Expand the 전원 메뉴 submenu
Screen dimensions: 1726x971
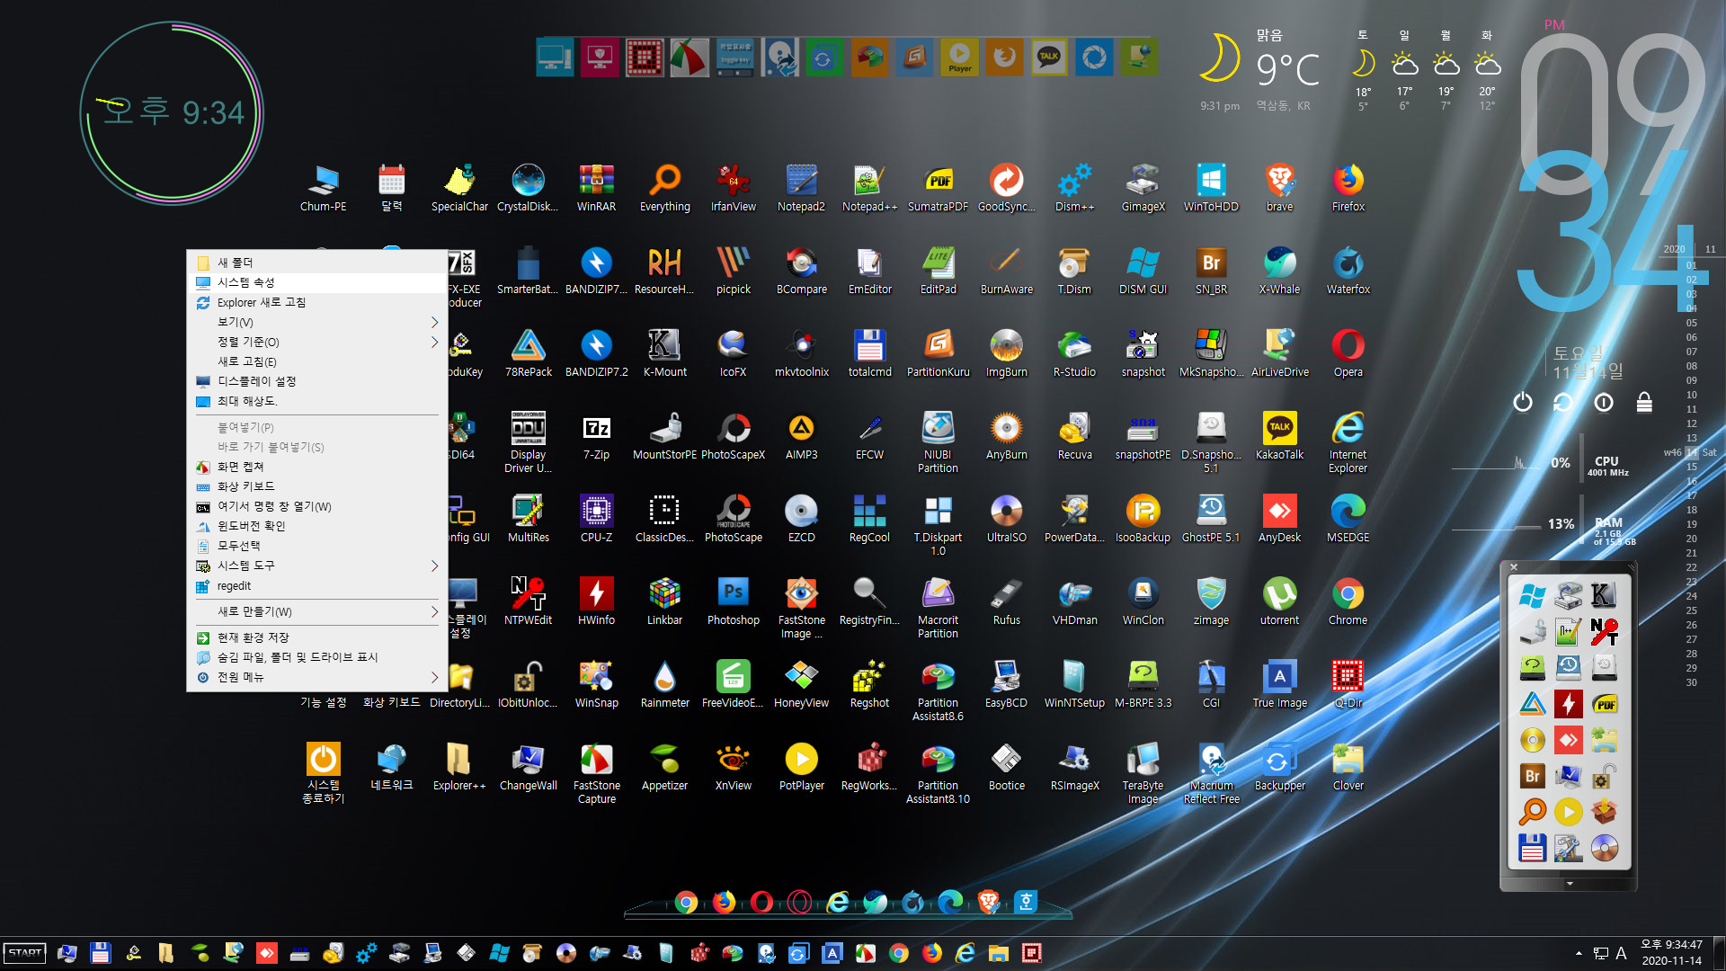tap(316, 677)
